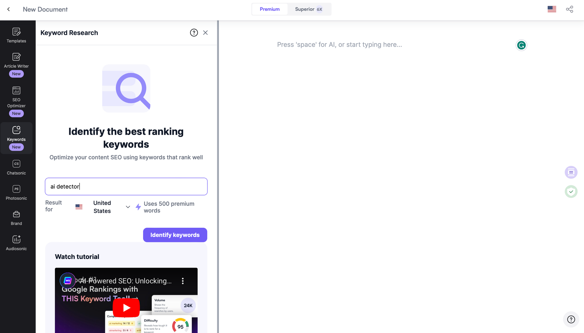
Task: Select the Keywords tool
Action: tap(16, 138)
